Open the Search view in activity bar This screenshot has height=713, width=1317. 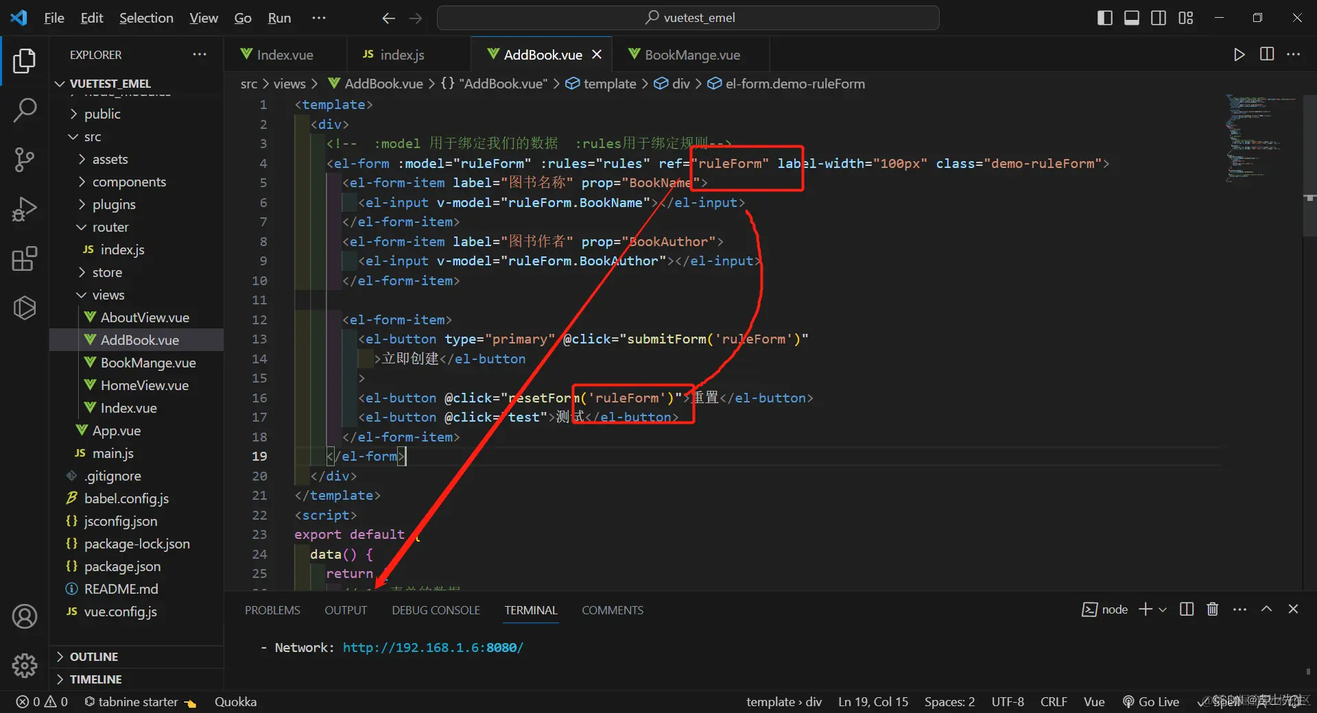[25, 110]
